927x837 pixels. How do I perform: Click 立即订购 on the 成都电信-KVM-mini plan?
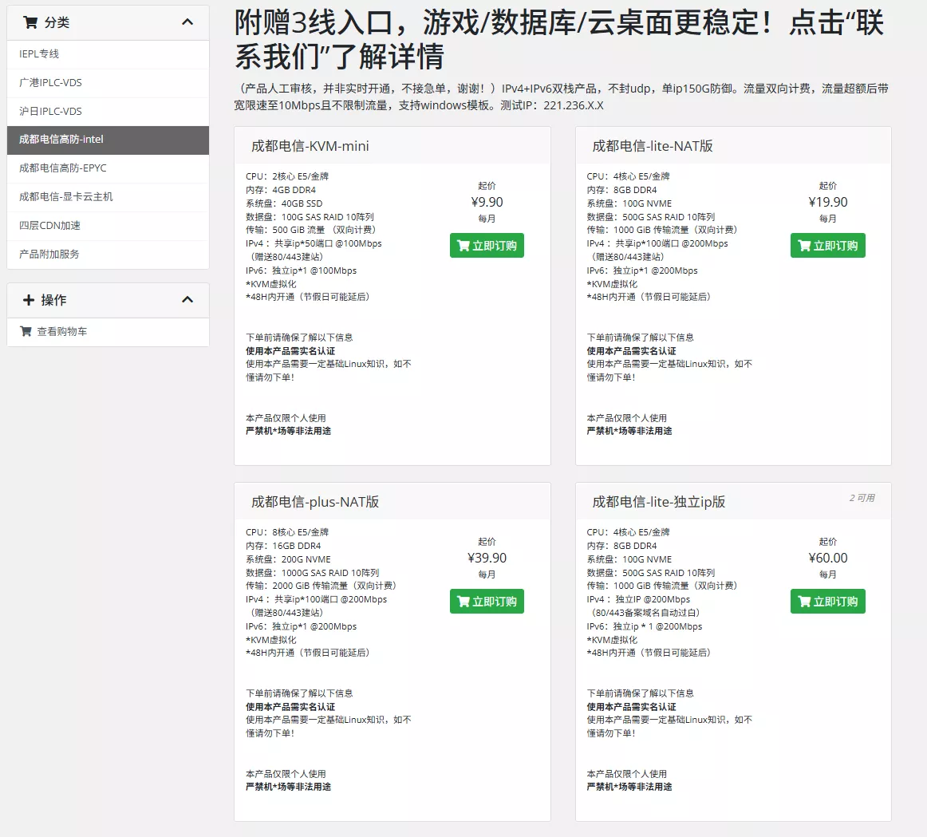[x=487, y=245]
